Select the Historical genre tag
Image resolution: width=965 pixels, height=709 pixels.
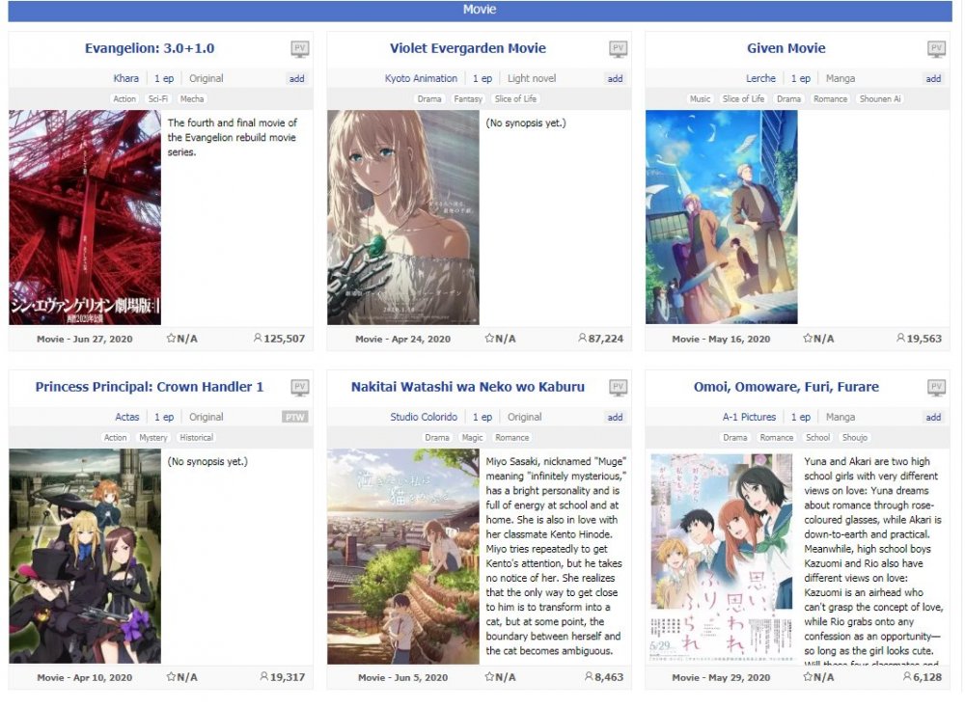point(196,437)
